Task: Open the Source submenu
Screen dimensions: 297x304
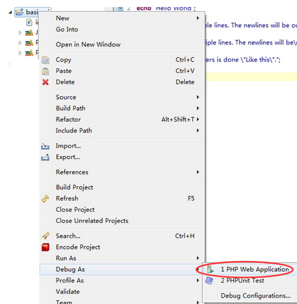Action: point(122,97)
